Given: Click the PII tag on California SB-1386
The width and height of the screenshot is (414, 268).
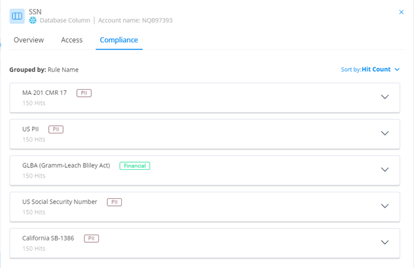Looking at the screenshot, I should point(91,239).
